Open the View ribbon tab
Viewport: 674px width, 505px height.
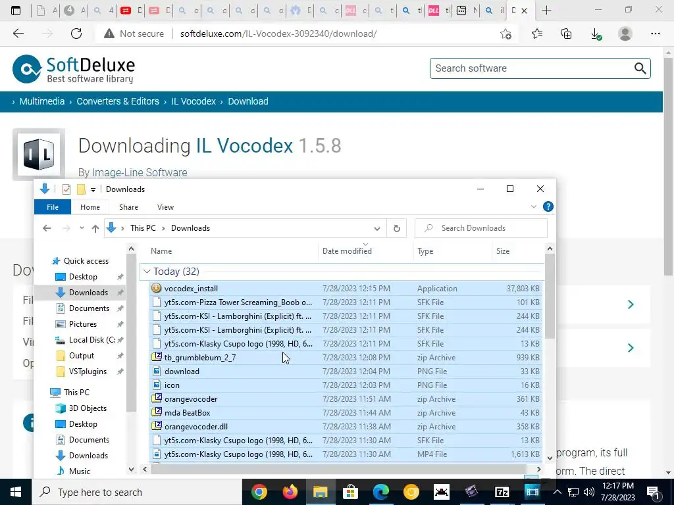(165, 207)
